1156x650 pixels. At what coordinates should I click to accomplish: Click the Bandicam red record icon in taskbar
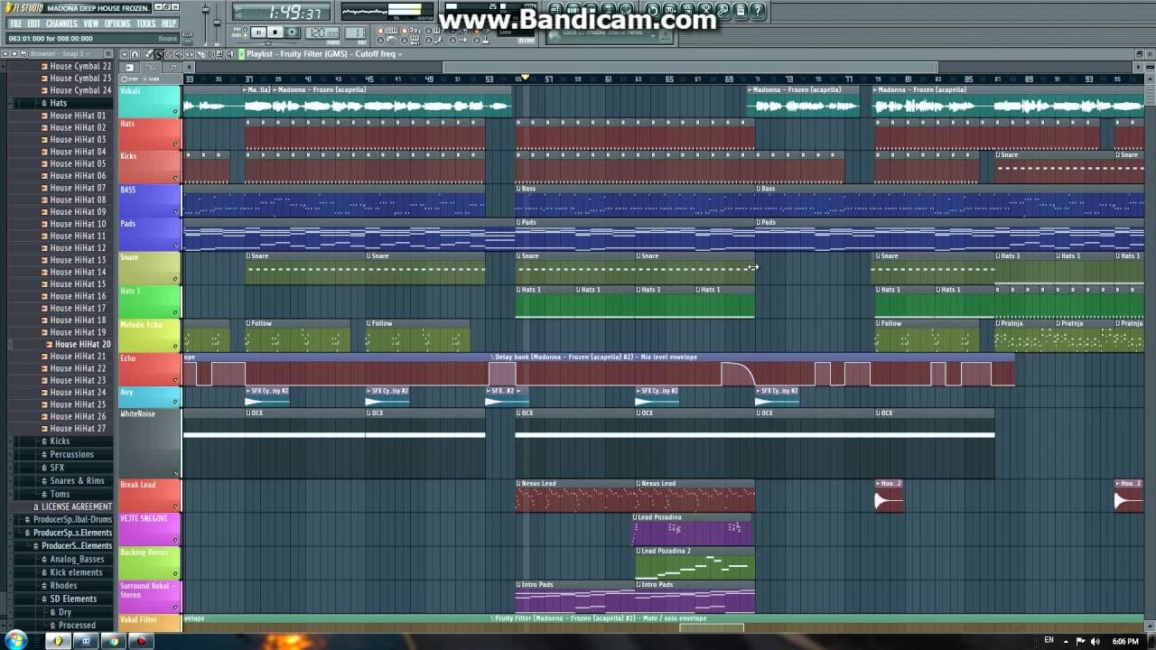tap(141, 641)
